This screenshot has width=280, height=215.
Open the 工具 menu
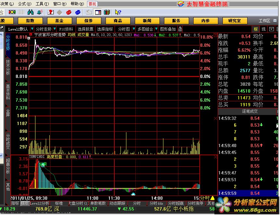click(42, 4)
